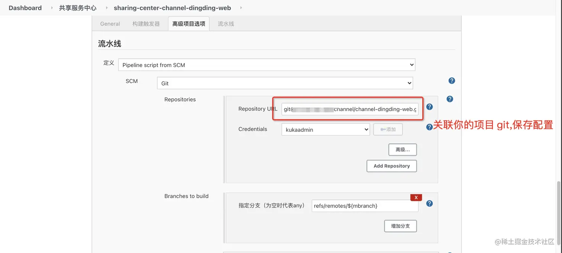The image size is (562, 253).
Task: Switch to the 构建触发器 tab
Action: [146, 24]
